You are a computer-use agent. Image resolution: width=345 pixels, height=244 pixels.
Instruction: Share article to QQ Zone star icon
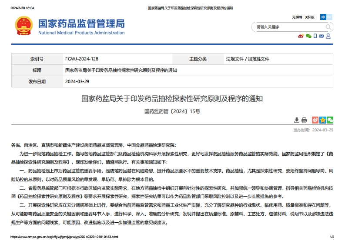323,120
